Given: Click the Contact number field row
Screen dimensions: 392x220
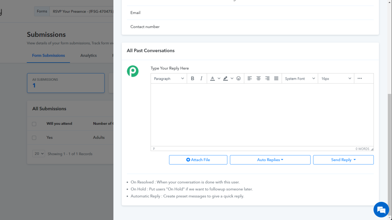Looking at the screenshot, I should point(250,27).
